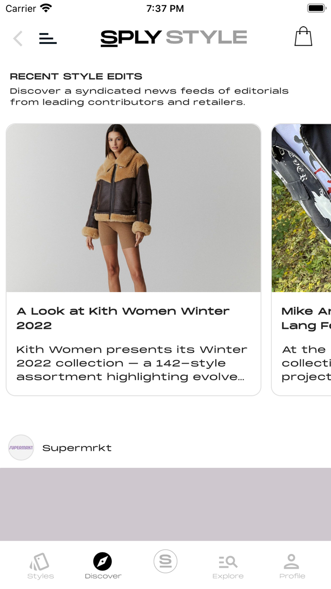This screenshot has height=589, width=331.
Task: Open the Explore search icon
Action: coord(228,562)
